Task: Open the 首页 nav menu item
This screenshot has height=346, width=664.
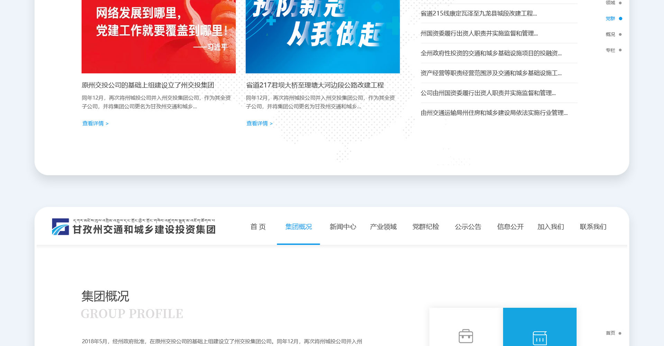Action: tap(258, 227)
